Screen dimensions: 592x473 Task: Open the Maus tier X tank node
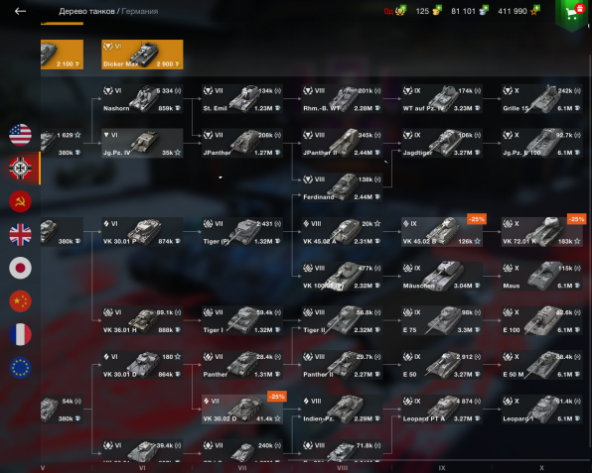pos(541,277)
